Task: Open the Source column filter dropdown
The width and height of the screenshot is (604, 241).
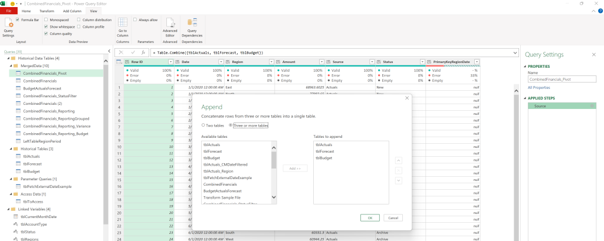Action: tap(372, 62)
